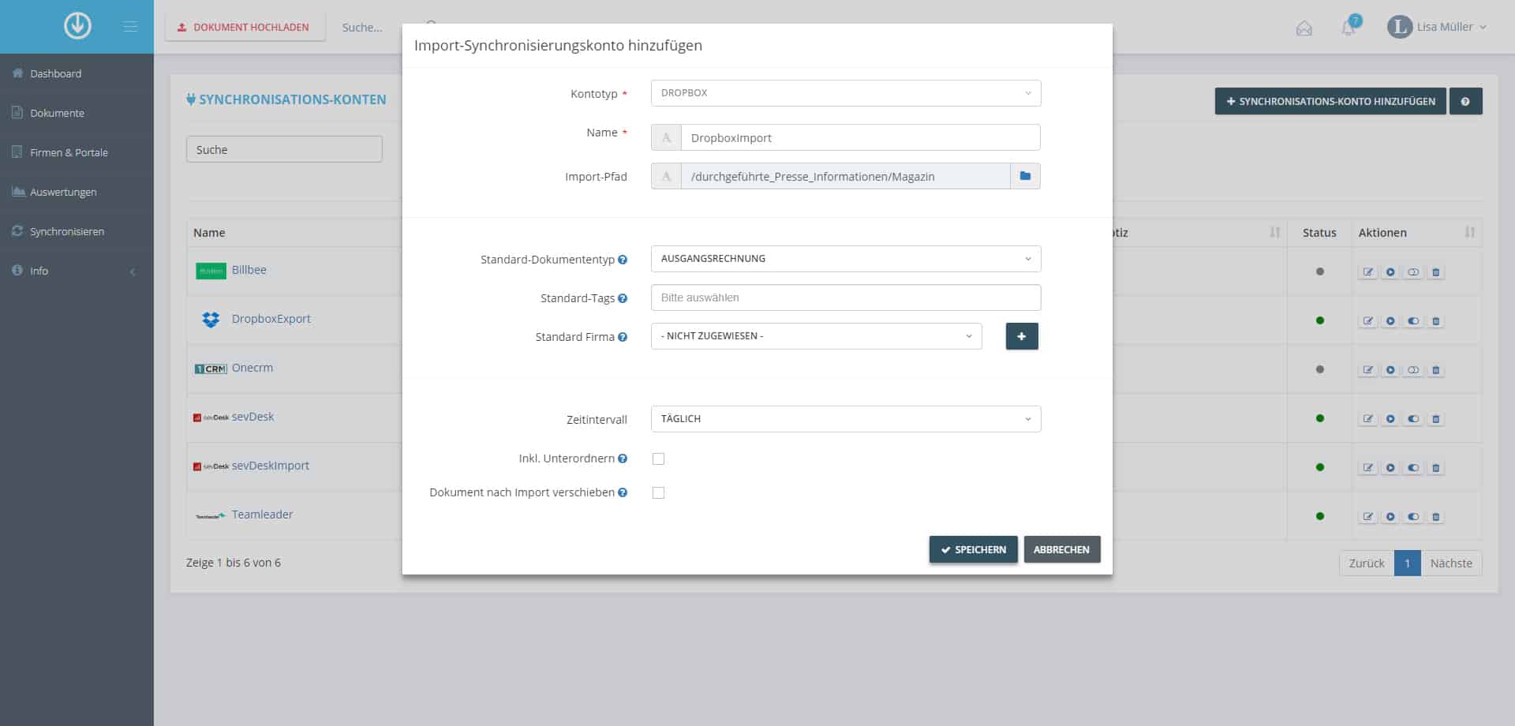
Task: Delete the Onecrm sync account
Action: pos(1436,370)
